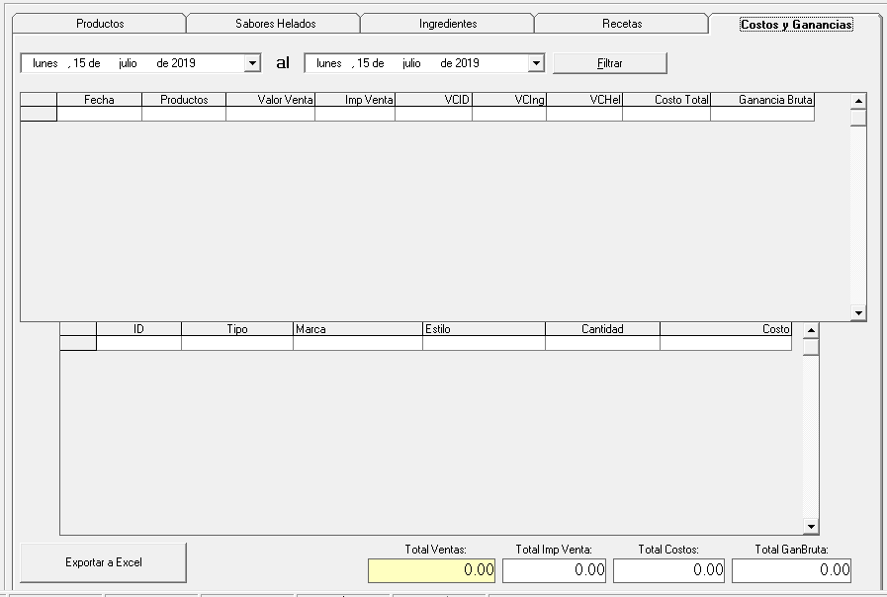The height and width of the screenshot is (597, 887).
Task: Click lower grid scroll up arrow
Action: [x=811, y=330]
